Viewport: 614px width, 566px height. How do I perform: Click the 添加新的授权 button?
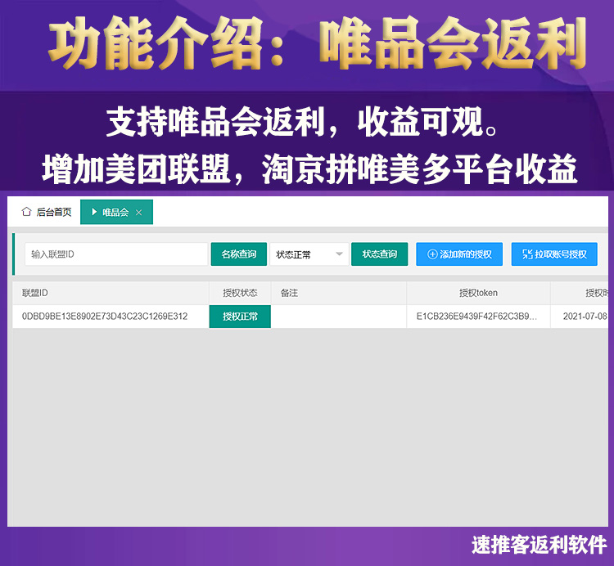pyautogui.click(x=459, y=254)
